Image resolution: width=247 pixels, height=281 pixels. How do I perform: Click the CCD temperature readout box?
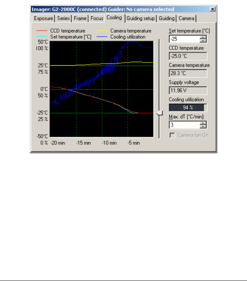pos(188,56)
